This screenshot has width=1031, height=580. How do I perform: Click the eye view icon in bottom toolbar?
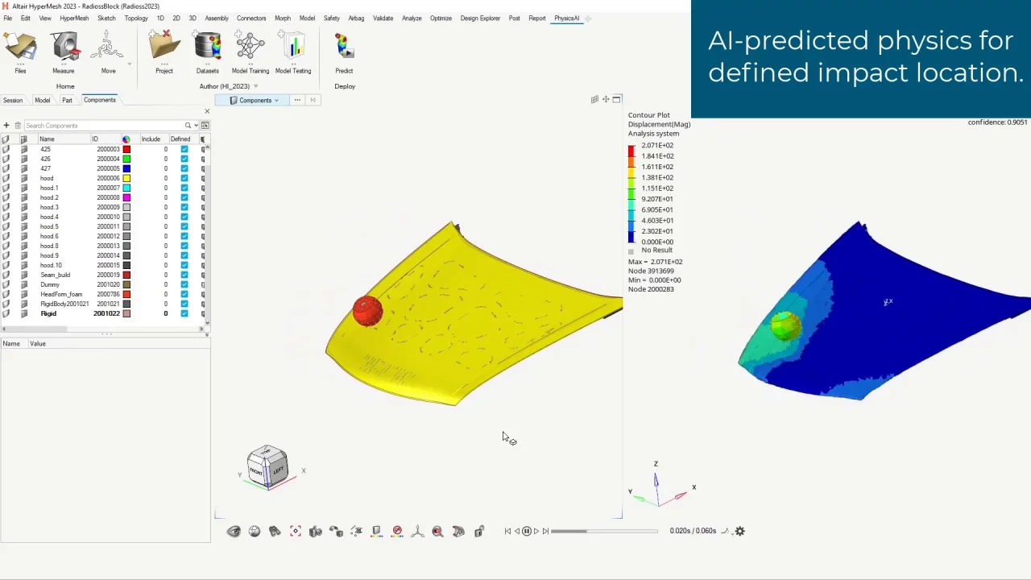pyautogui.click(x=234, y=531)
